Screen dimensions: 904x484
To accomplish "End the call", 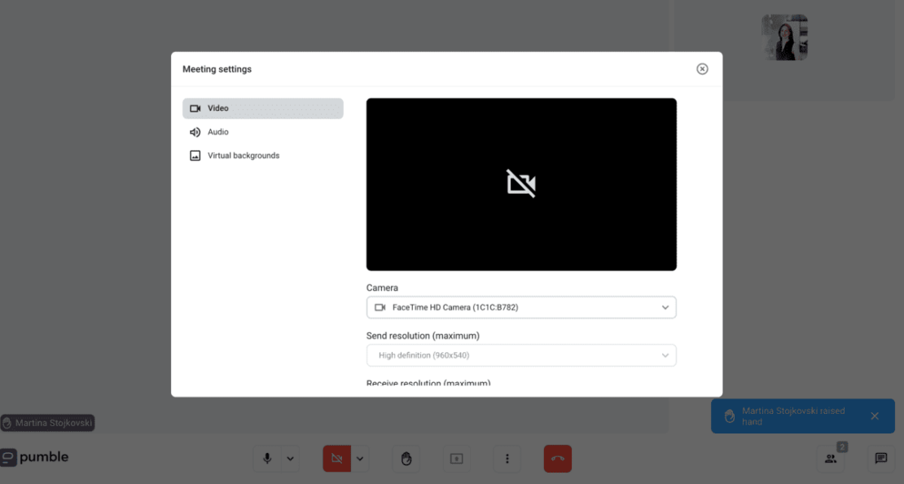I will [x=557, y=458].
